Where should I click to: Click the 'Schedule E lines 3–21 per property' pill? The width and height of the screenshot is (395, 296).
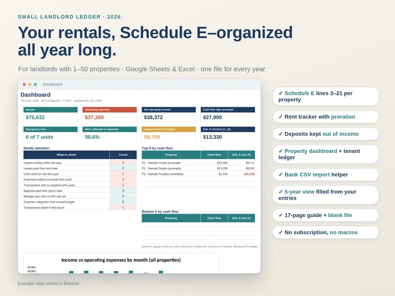326,96
